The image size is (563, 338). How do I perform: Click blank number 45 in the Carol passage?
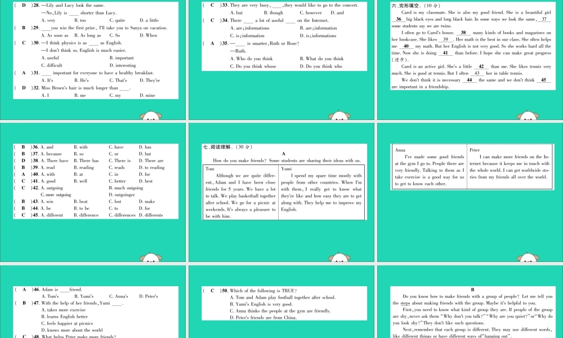coord(544,80)
